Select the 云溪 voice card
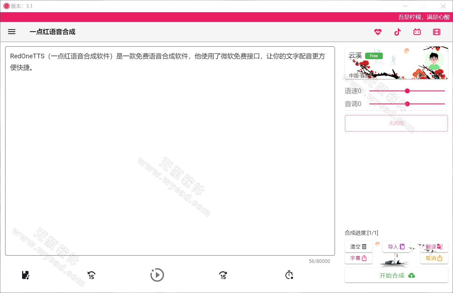453x293 pixels. pos(396,63)
